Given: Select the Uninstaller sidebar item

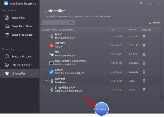Looking at the screenshot, I should click(x=20, y=73).
